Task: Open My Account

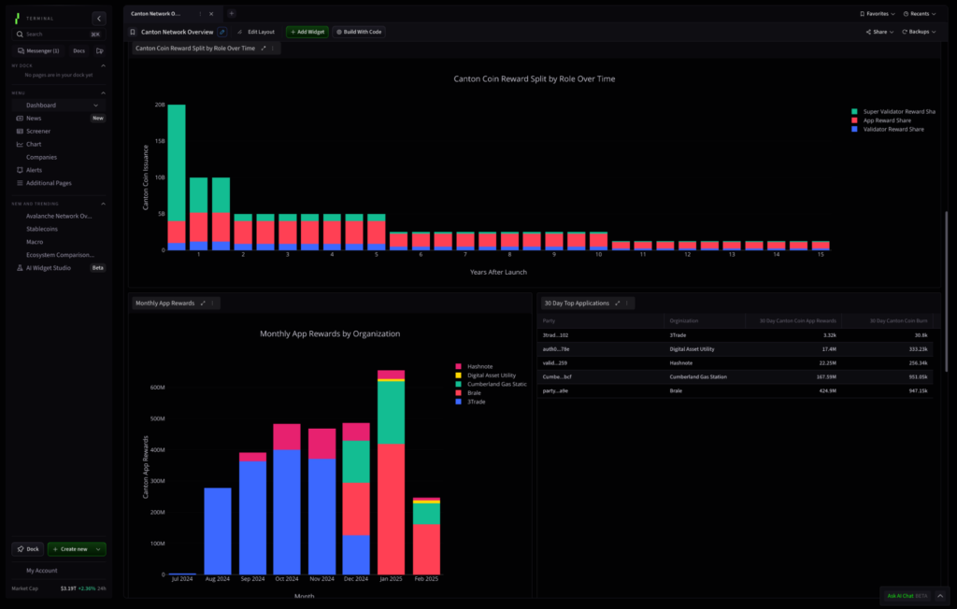Action: [x=41, y=571]
